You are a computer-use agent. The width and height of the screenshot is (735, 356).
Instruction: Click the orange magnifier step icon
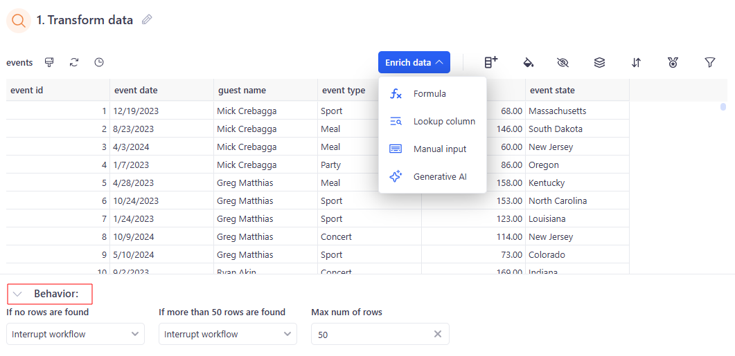[x=19, y=21]
